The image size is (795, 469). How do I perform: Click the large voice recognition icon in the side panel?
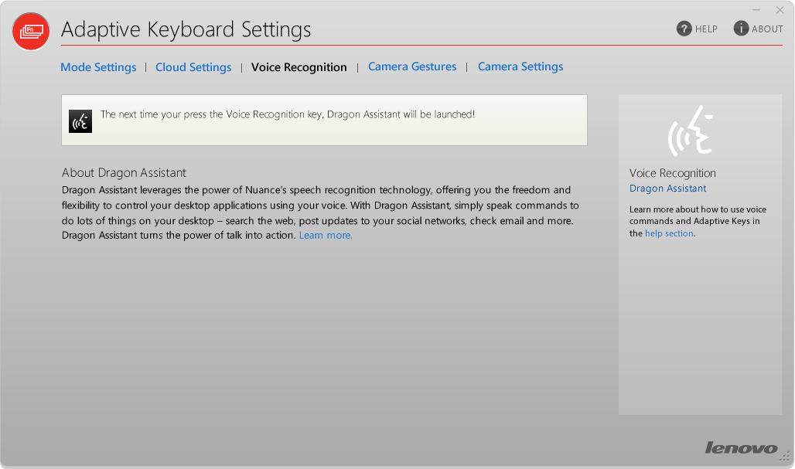click(x=689, y=131)
